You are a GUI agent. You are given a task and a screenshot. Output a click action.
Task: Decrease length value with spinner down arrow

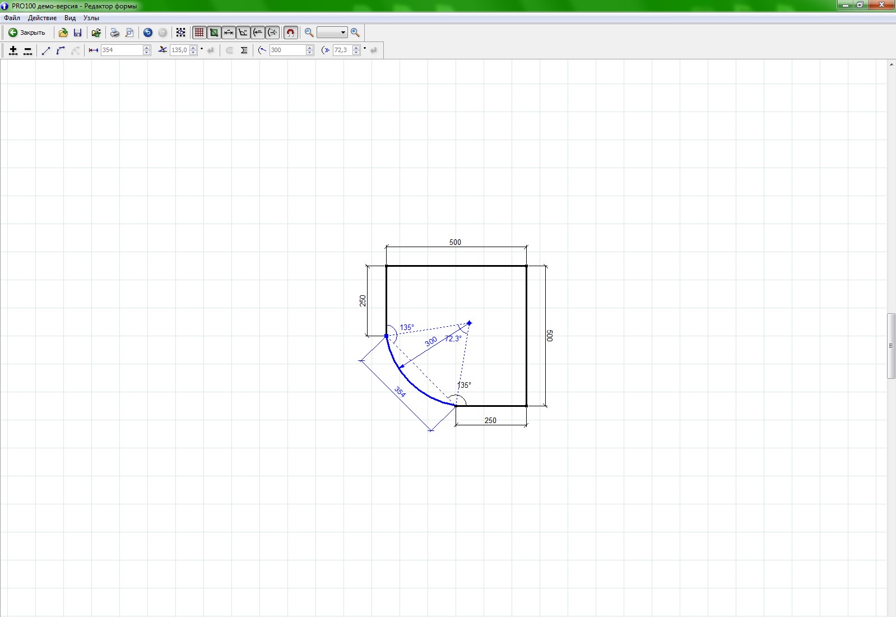pyautogui.click(x=147, y=53)
